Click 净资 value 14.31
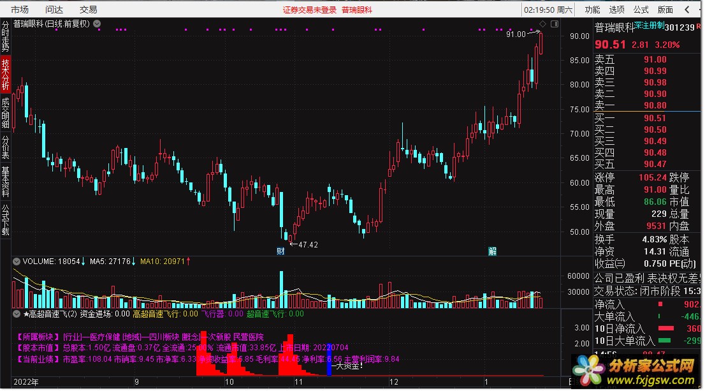Screen dimensions: 705x391 [x=655, y=251]
